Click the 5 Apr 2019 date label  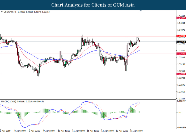click(6, 131)
